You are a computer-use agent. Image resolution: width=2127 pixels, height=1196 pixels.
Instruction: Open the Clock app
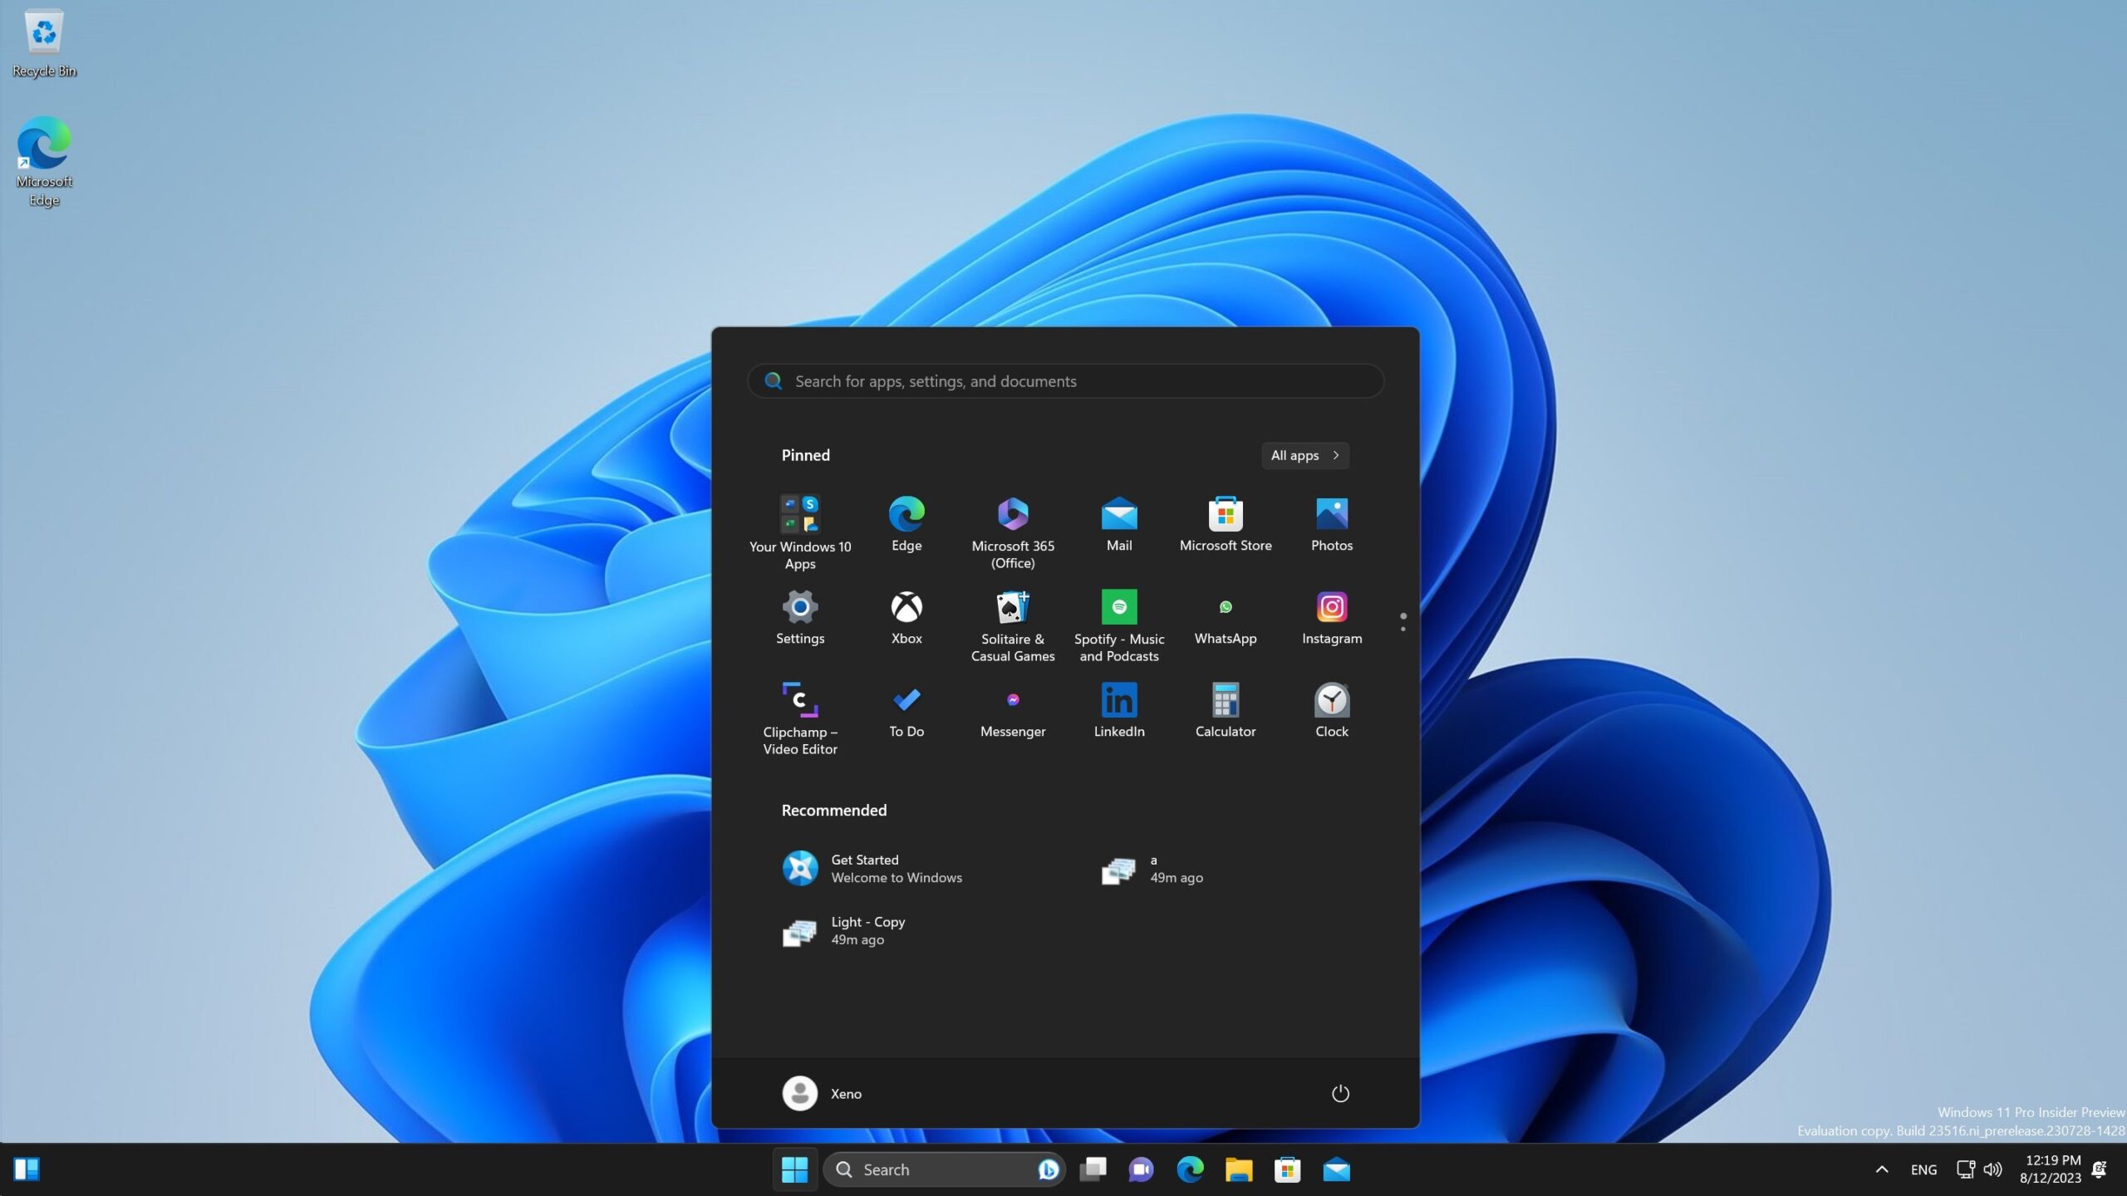tap(1332, 710)
